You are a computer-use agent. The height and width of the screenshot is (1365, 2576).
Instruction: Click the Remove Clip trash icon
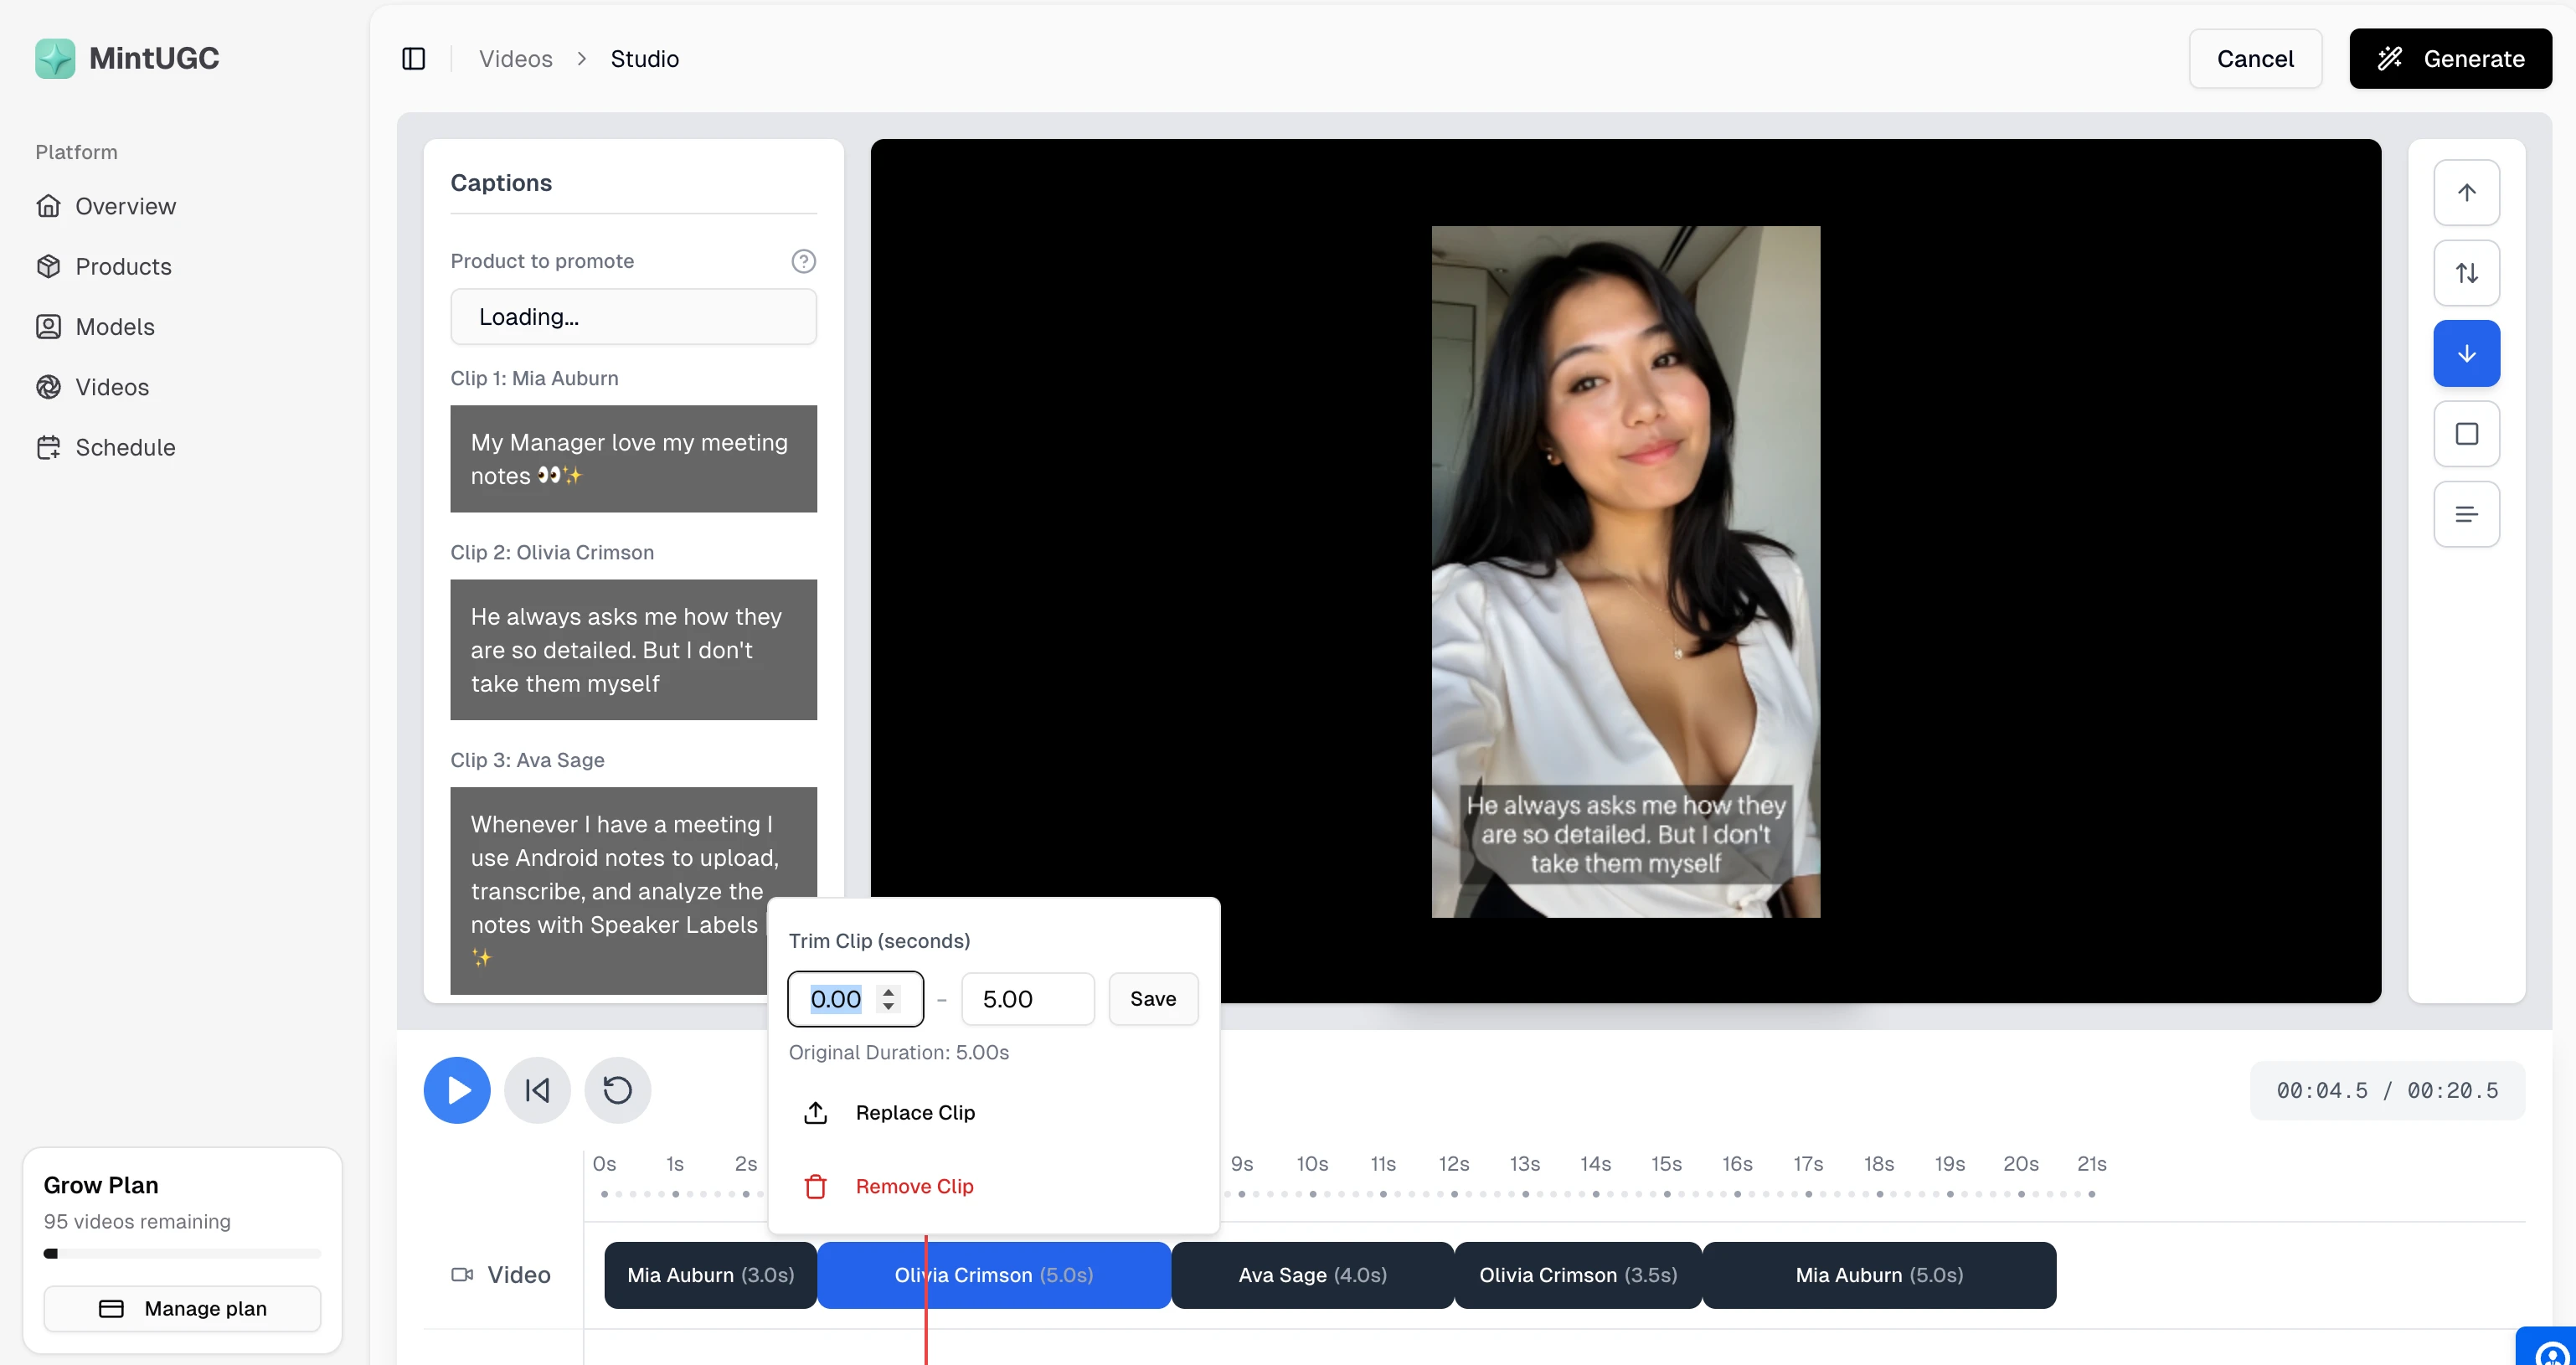816,1187
